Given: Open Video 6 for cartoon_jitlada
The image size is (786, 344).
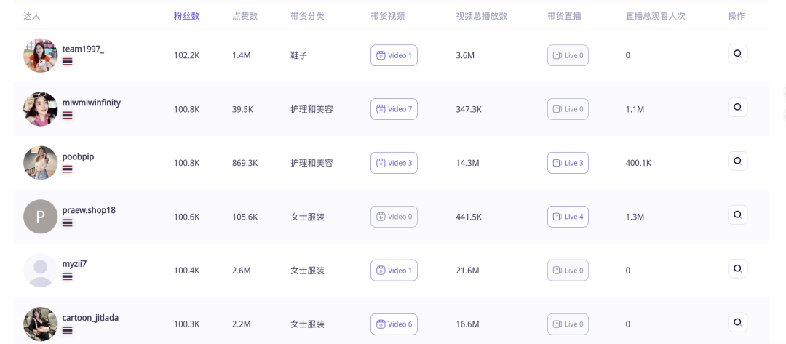Looking at the screenshot, I should pyautogui.click(x=394, y=324).
